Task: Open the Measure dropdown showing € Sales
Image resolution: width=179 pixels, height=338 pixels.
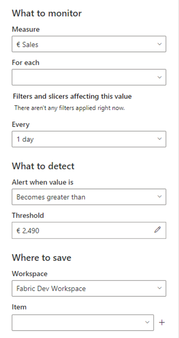Action: [89, 44]
